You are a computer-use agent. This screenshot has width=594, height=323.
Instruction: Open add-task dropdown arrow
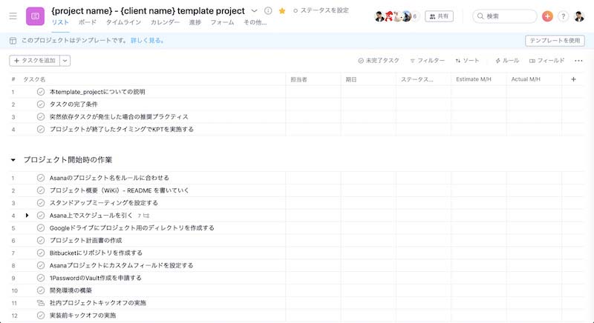tap(65, 61)
